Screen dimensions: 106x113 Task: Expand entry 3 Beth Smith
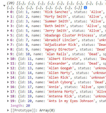pos(8,26)
